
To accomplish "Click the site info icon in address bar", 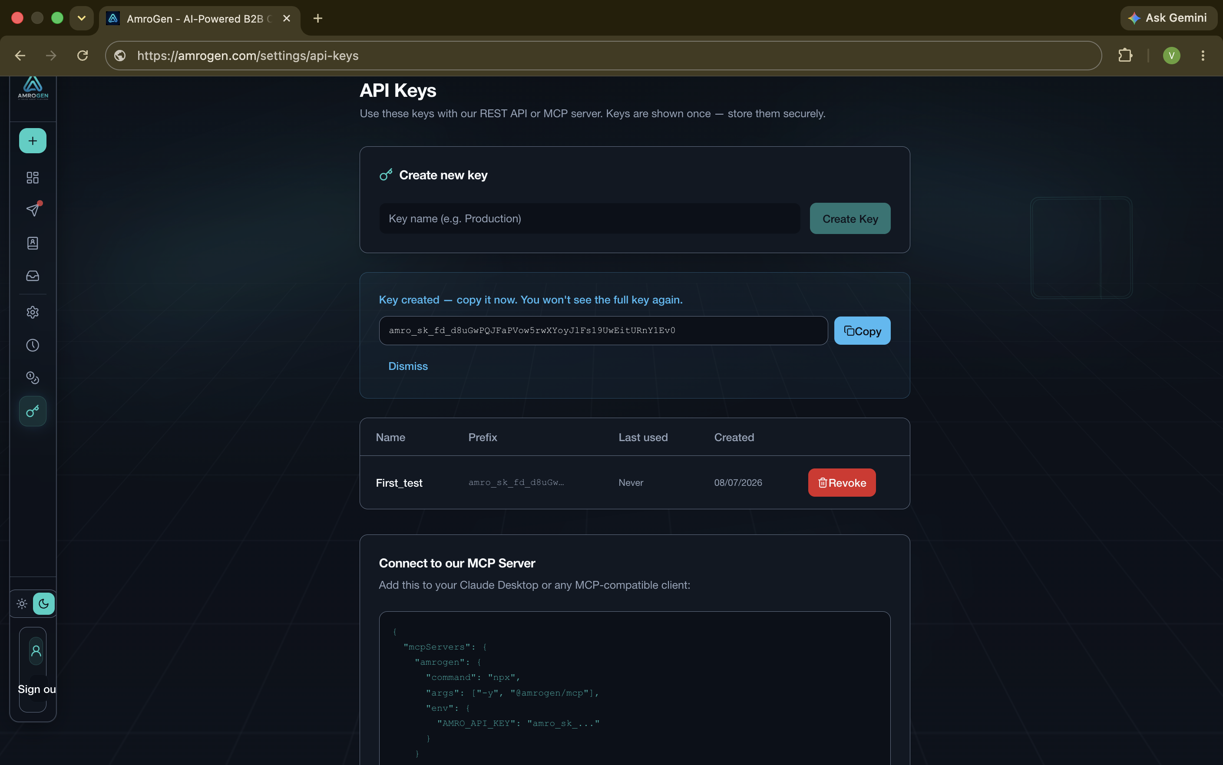I will click(120, 56).
